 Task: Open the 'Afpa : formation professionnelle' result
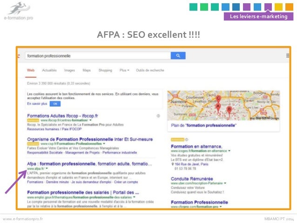point(89,164)
